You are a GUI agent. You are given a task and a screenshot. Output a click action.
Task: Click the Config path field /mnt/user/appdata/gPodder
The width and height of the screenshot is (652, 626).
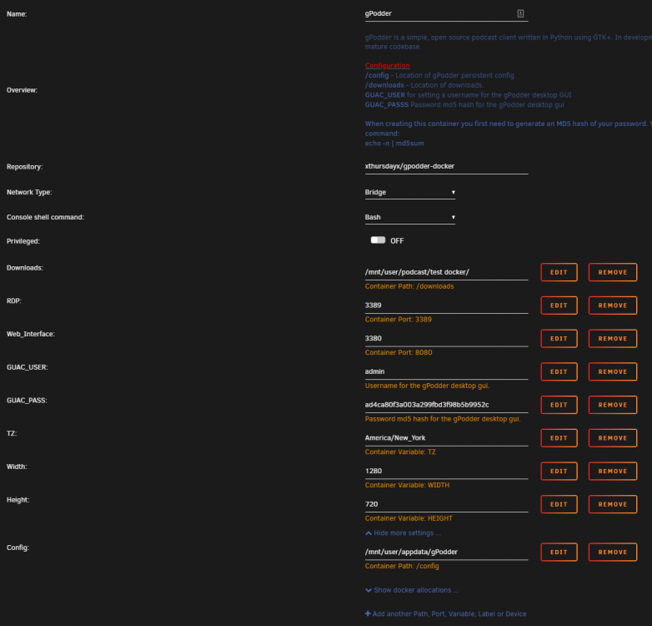pyautogui.click(x=446, y=552)
